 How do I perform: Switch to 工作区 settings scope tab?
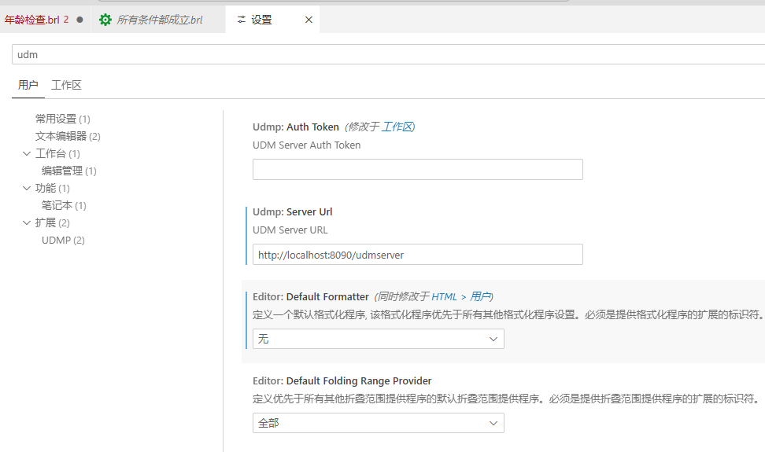click(x=66, y=85)
